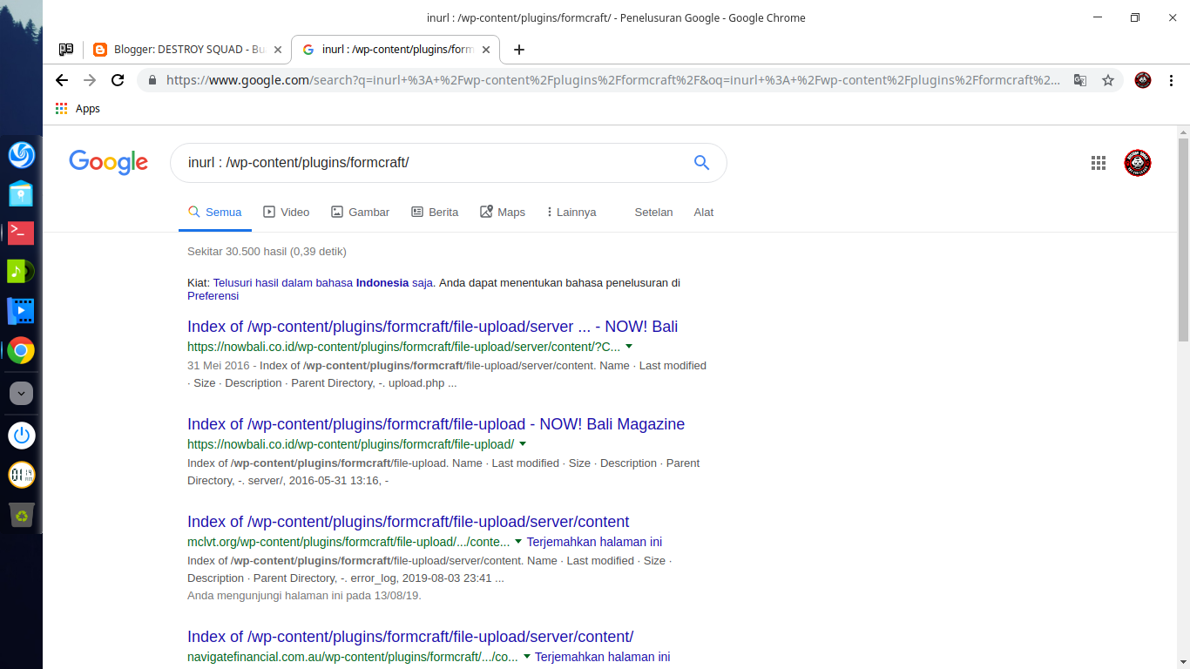Click the Google apps grid icon
The image size is (1190, 669).
pyautogui.click(x=1099, y=163)
